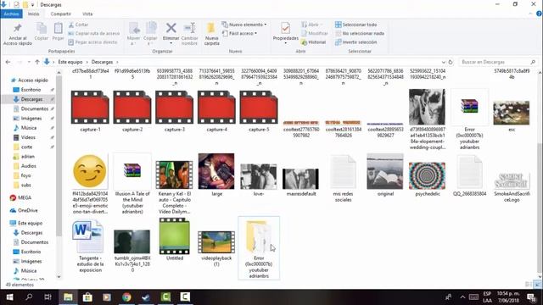Switch to the Vista tab

(x=87, y=14)
